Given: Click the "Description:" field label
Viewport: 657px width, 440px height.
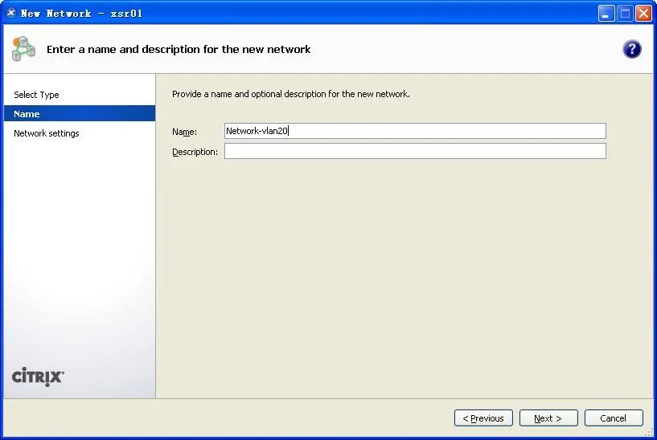Looking at the screenshot, I should (195, 152).
